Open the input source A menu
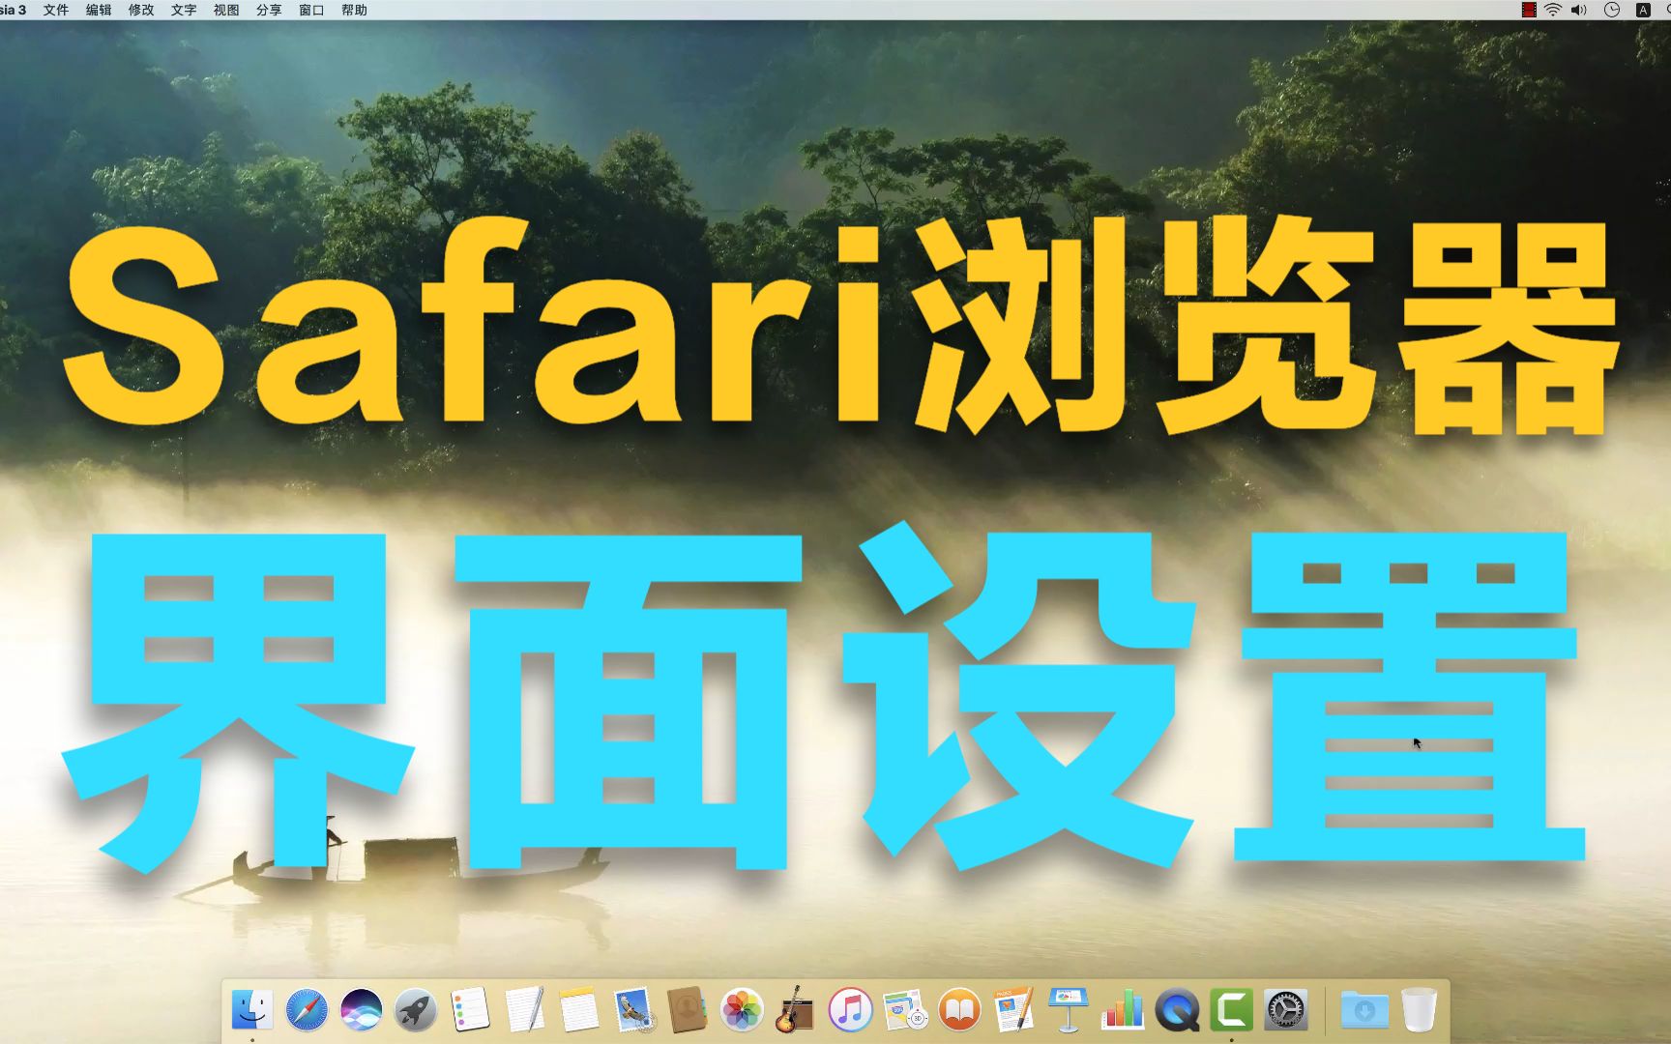 point(1643,10)
